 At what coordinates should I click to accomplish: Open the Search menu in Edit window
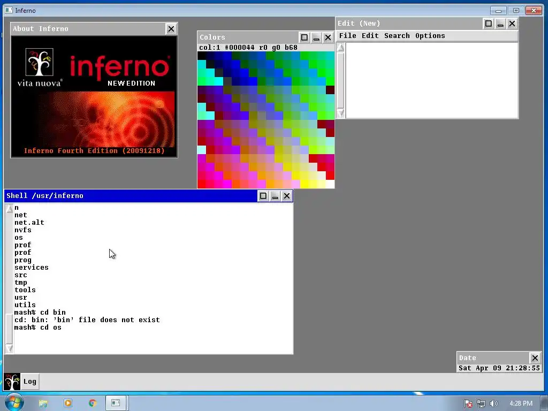click(397, 36)
